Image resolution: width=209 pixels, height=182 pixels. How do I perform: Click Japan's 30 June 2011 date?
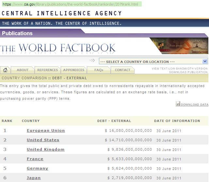click(x=169, y=178)
